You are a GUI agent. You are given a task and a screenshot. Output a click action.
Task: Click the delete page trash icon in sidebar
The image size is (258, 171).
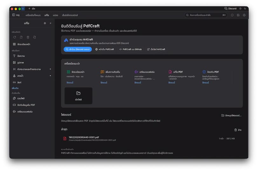click(28, 37)
